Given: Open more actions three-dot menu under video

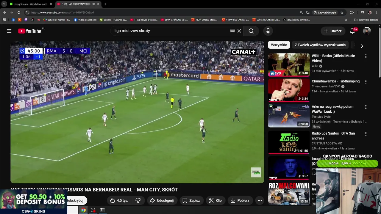Looking at the screenshot, I should tap(260, 200).
